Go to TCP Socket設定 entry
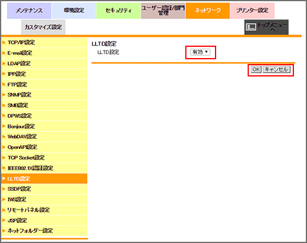The width and height of the screenshot is (307, 243). click(45, 158)
